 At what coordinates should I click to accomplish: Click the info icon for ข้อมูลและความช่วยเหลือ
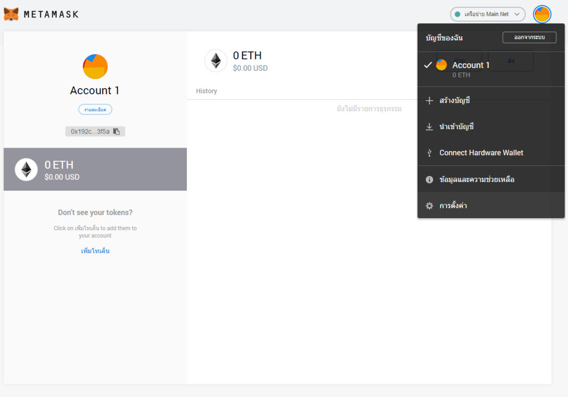point(429,180)
